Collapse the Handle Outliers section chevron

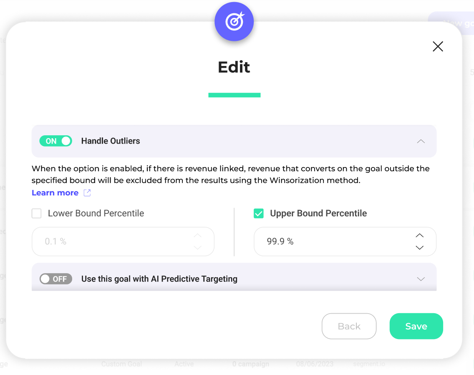(421, 142)
